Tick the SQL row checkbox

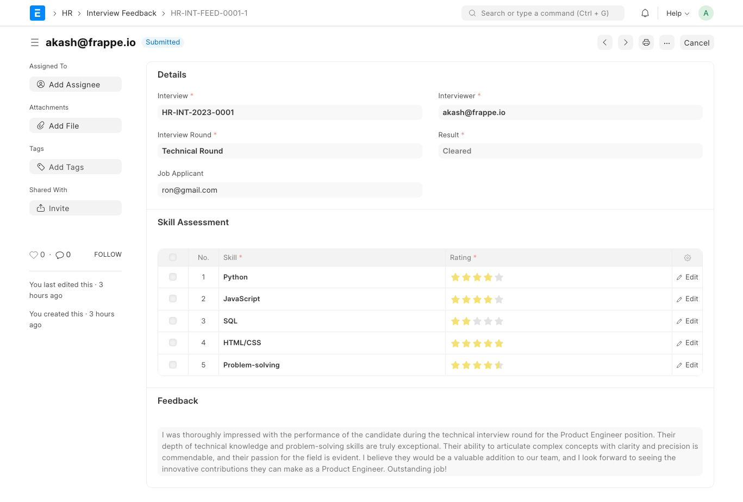pos(173,321)
